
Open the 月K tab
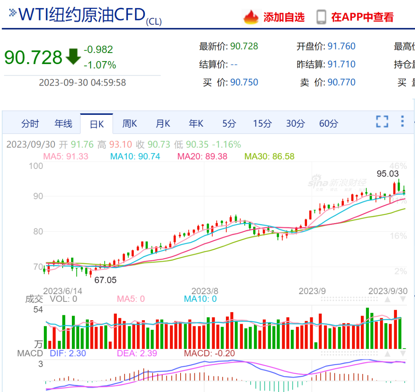tap(163, 124)
